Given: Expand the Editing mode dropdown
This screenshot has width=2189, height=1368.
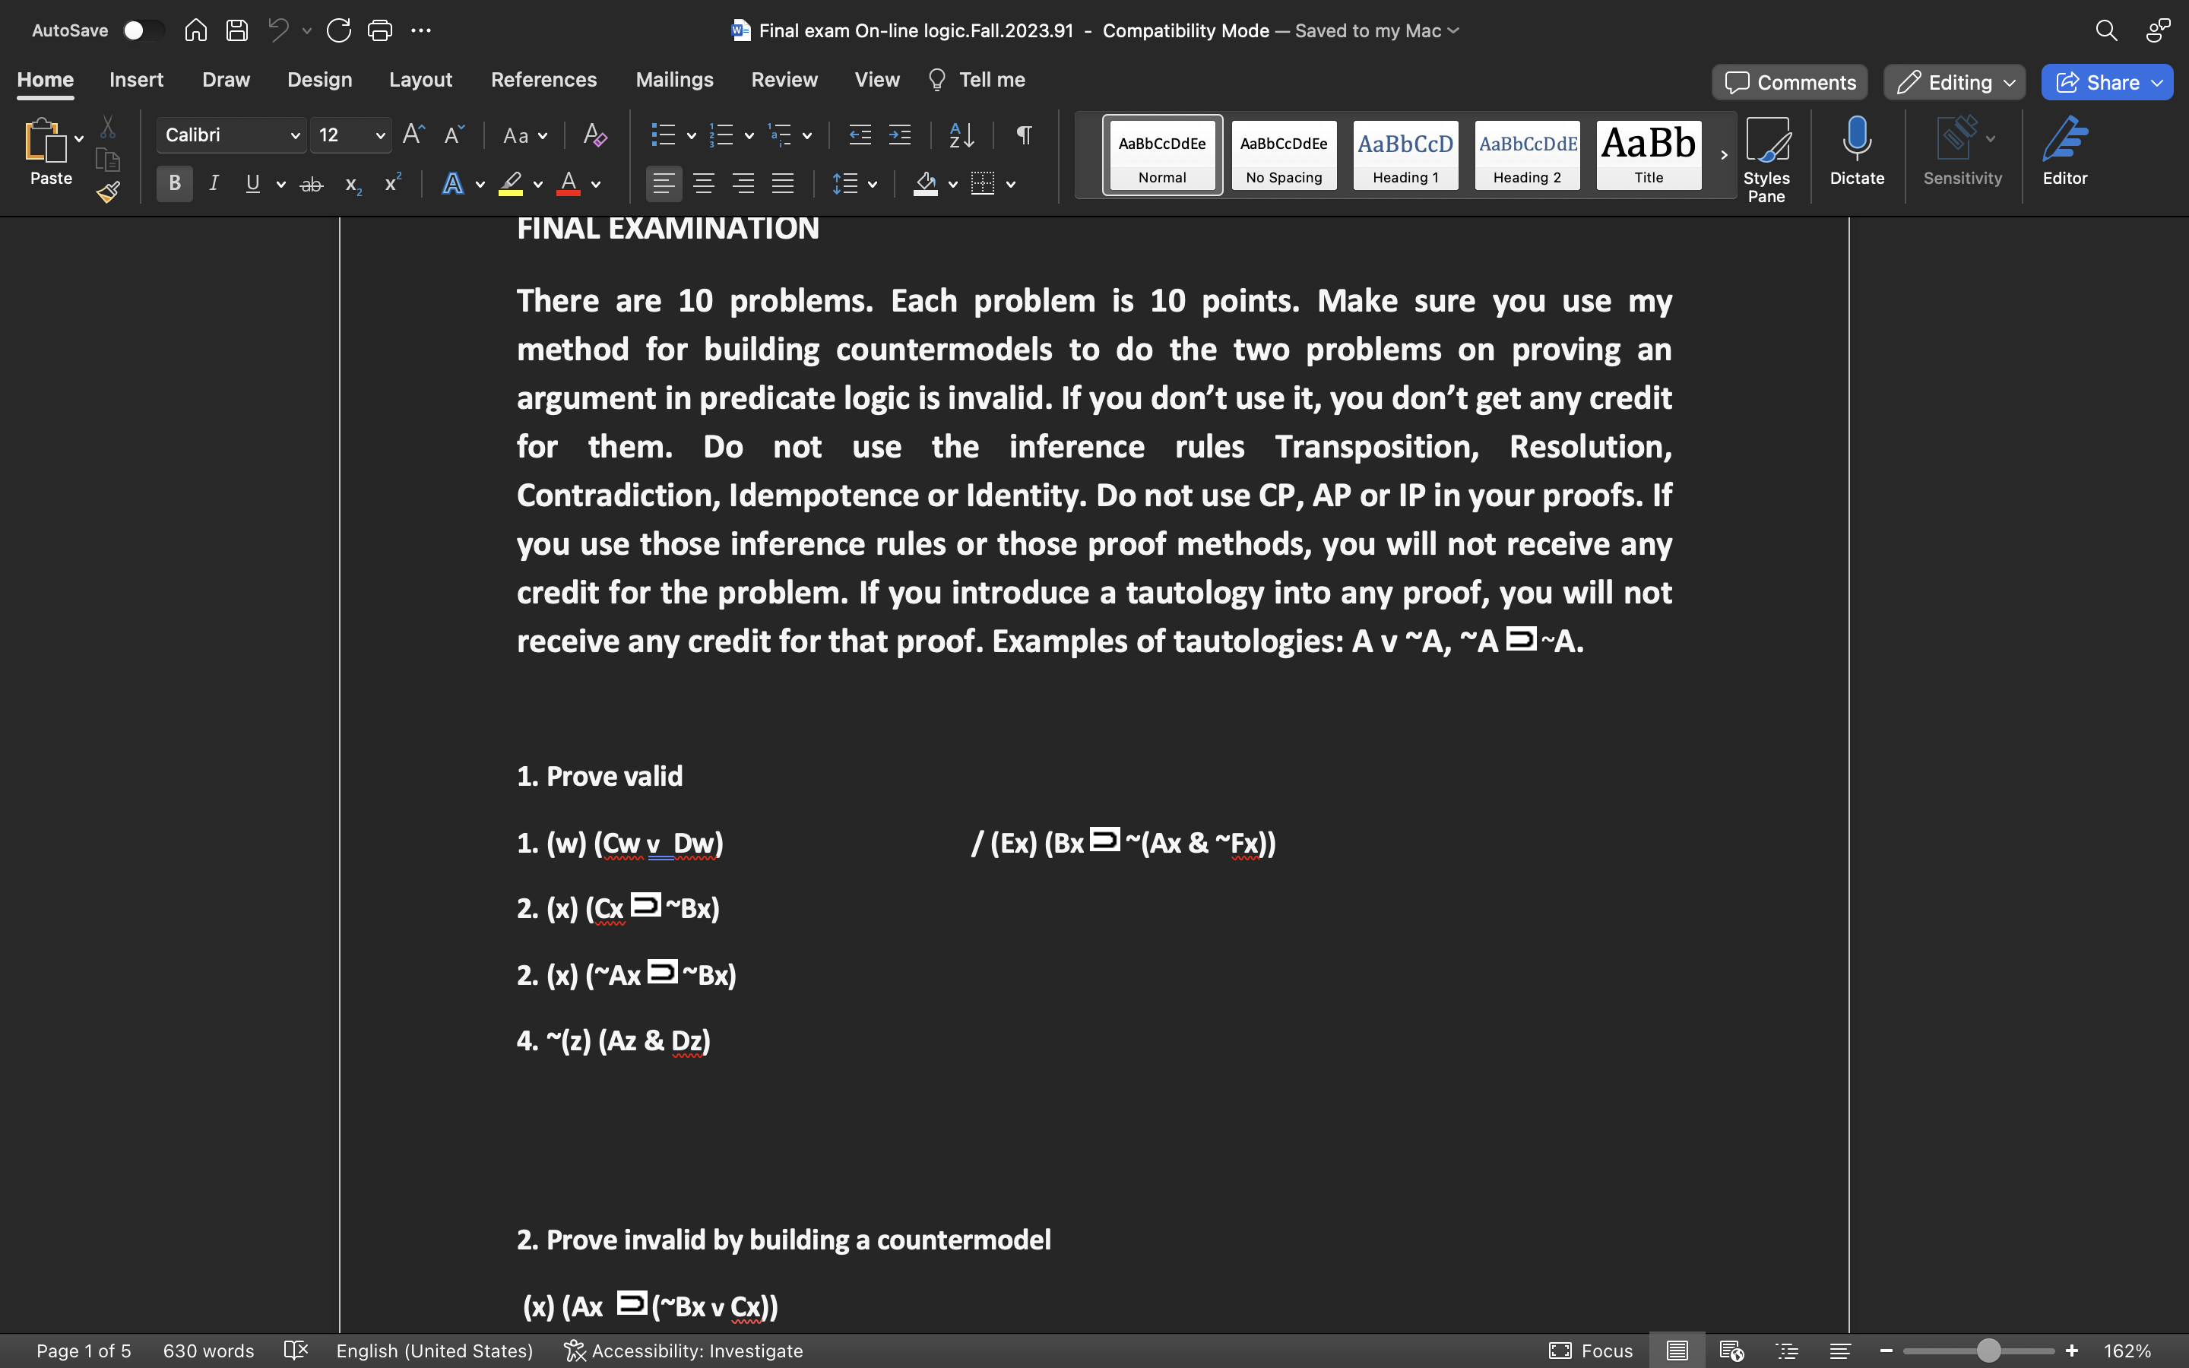Looking at the screenshot, I should [1954, 82].
